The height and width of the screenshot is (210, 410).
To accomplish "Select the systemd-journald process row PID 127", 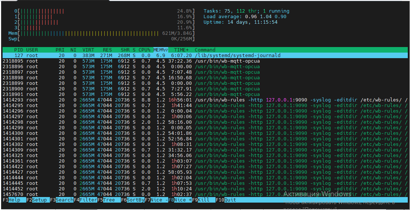I will [205, 56].
